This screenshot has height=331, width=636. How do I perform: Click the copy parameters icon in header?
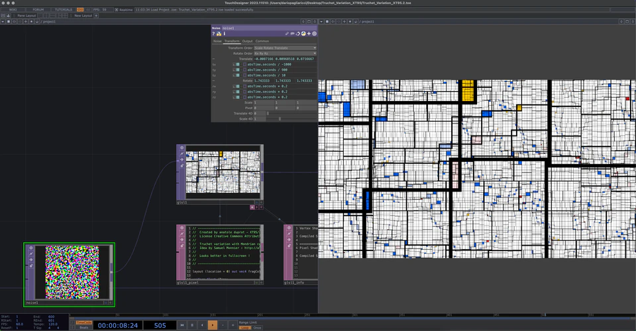click(x=297, y=34)
